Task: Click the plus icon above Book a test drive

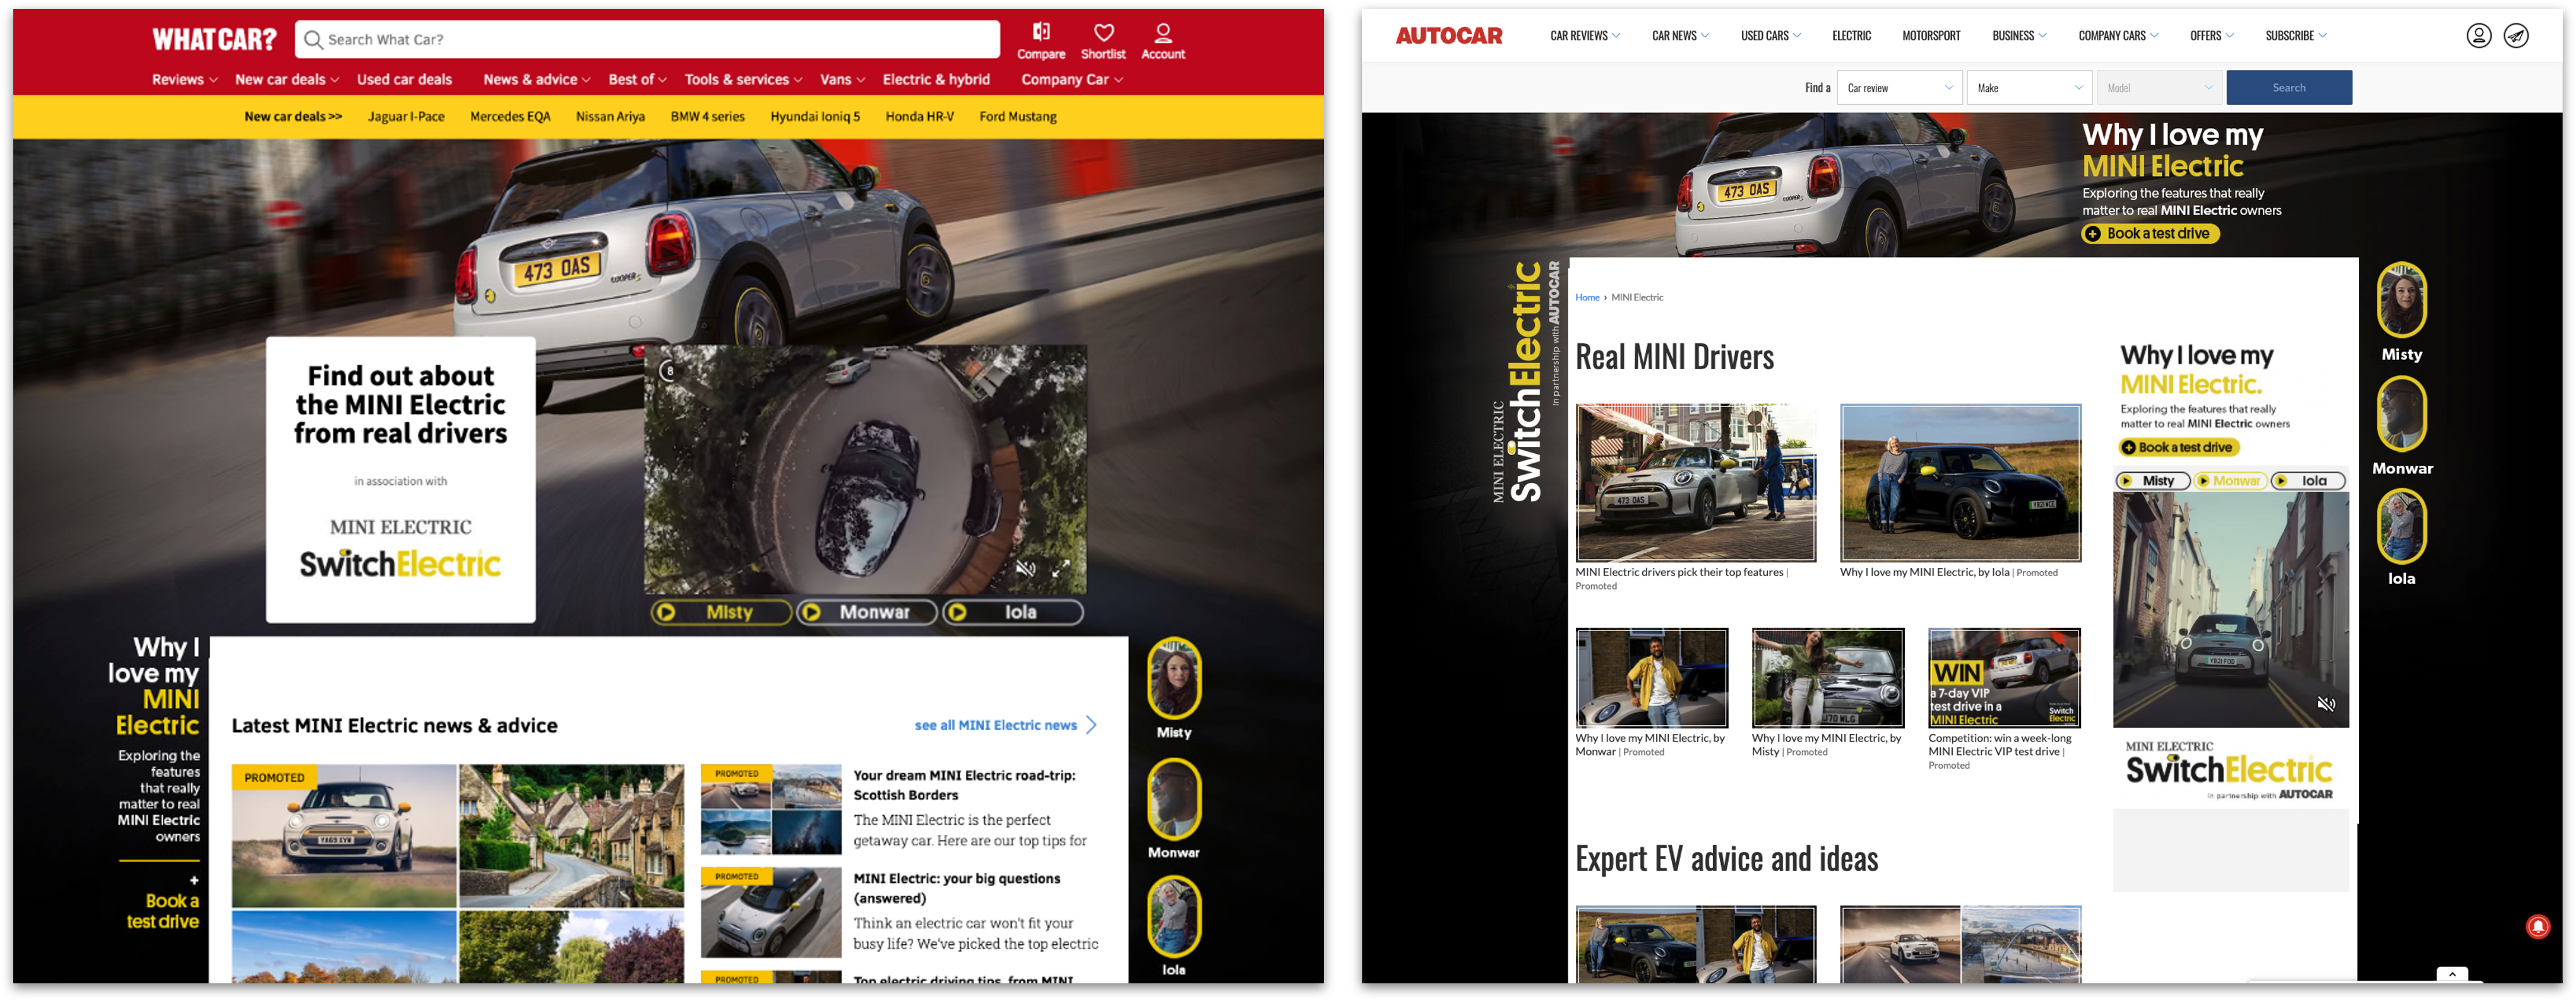Action: (194, 880)
